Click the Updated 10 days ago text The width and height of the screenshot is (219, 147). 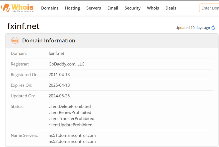193,28
